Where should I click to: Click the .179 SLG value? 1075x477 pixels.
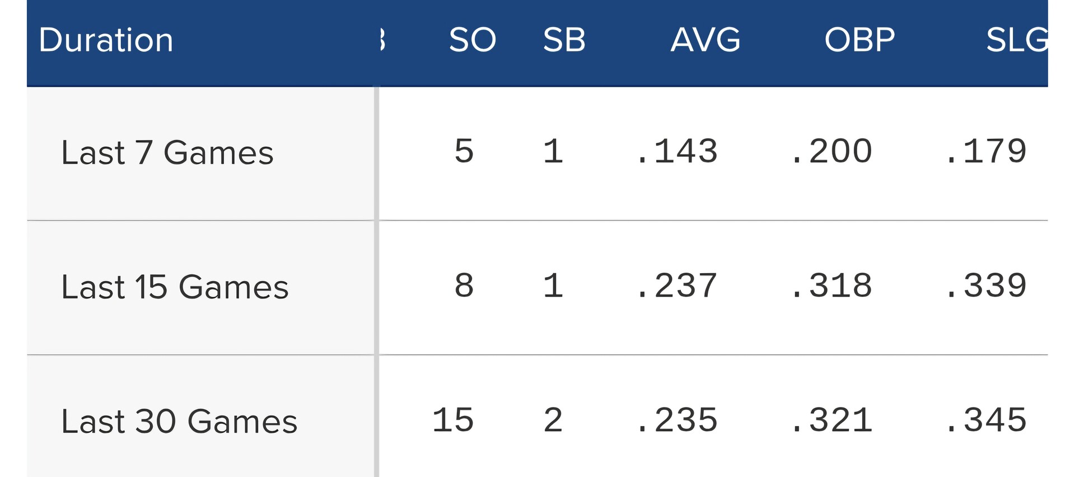(986, 152)
